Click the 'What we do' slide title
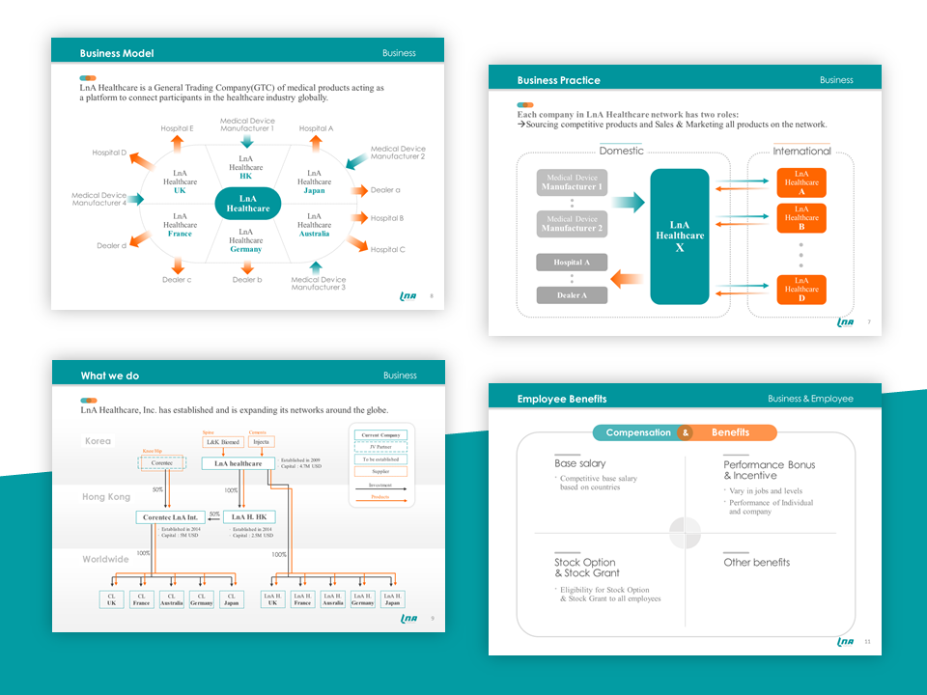 pos(110,375)
